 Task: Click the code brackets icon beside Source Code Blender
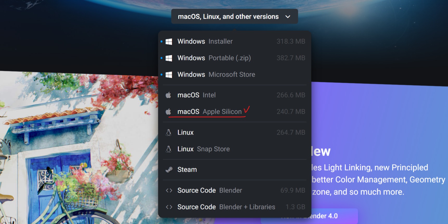tap(169, 190)
